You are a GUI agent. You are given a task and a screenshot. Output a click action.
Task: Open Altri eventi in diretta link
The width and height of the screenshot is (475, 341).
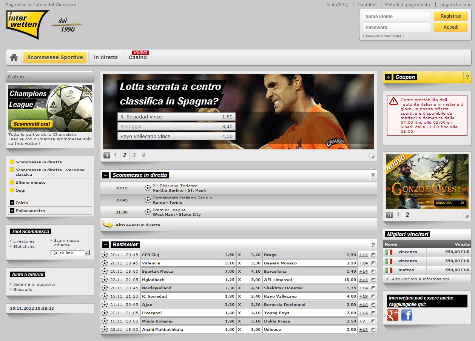138,225
